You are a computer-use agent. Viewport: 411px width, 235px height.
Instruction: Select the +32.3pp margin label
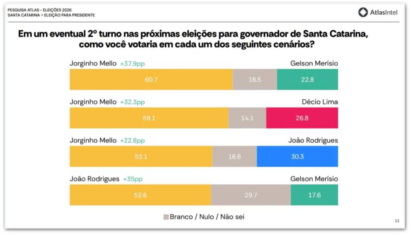(x=132, y=102)
